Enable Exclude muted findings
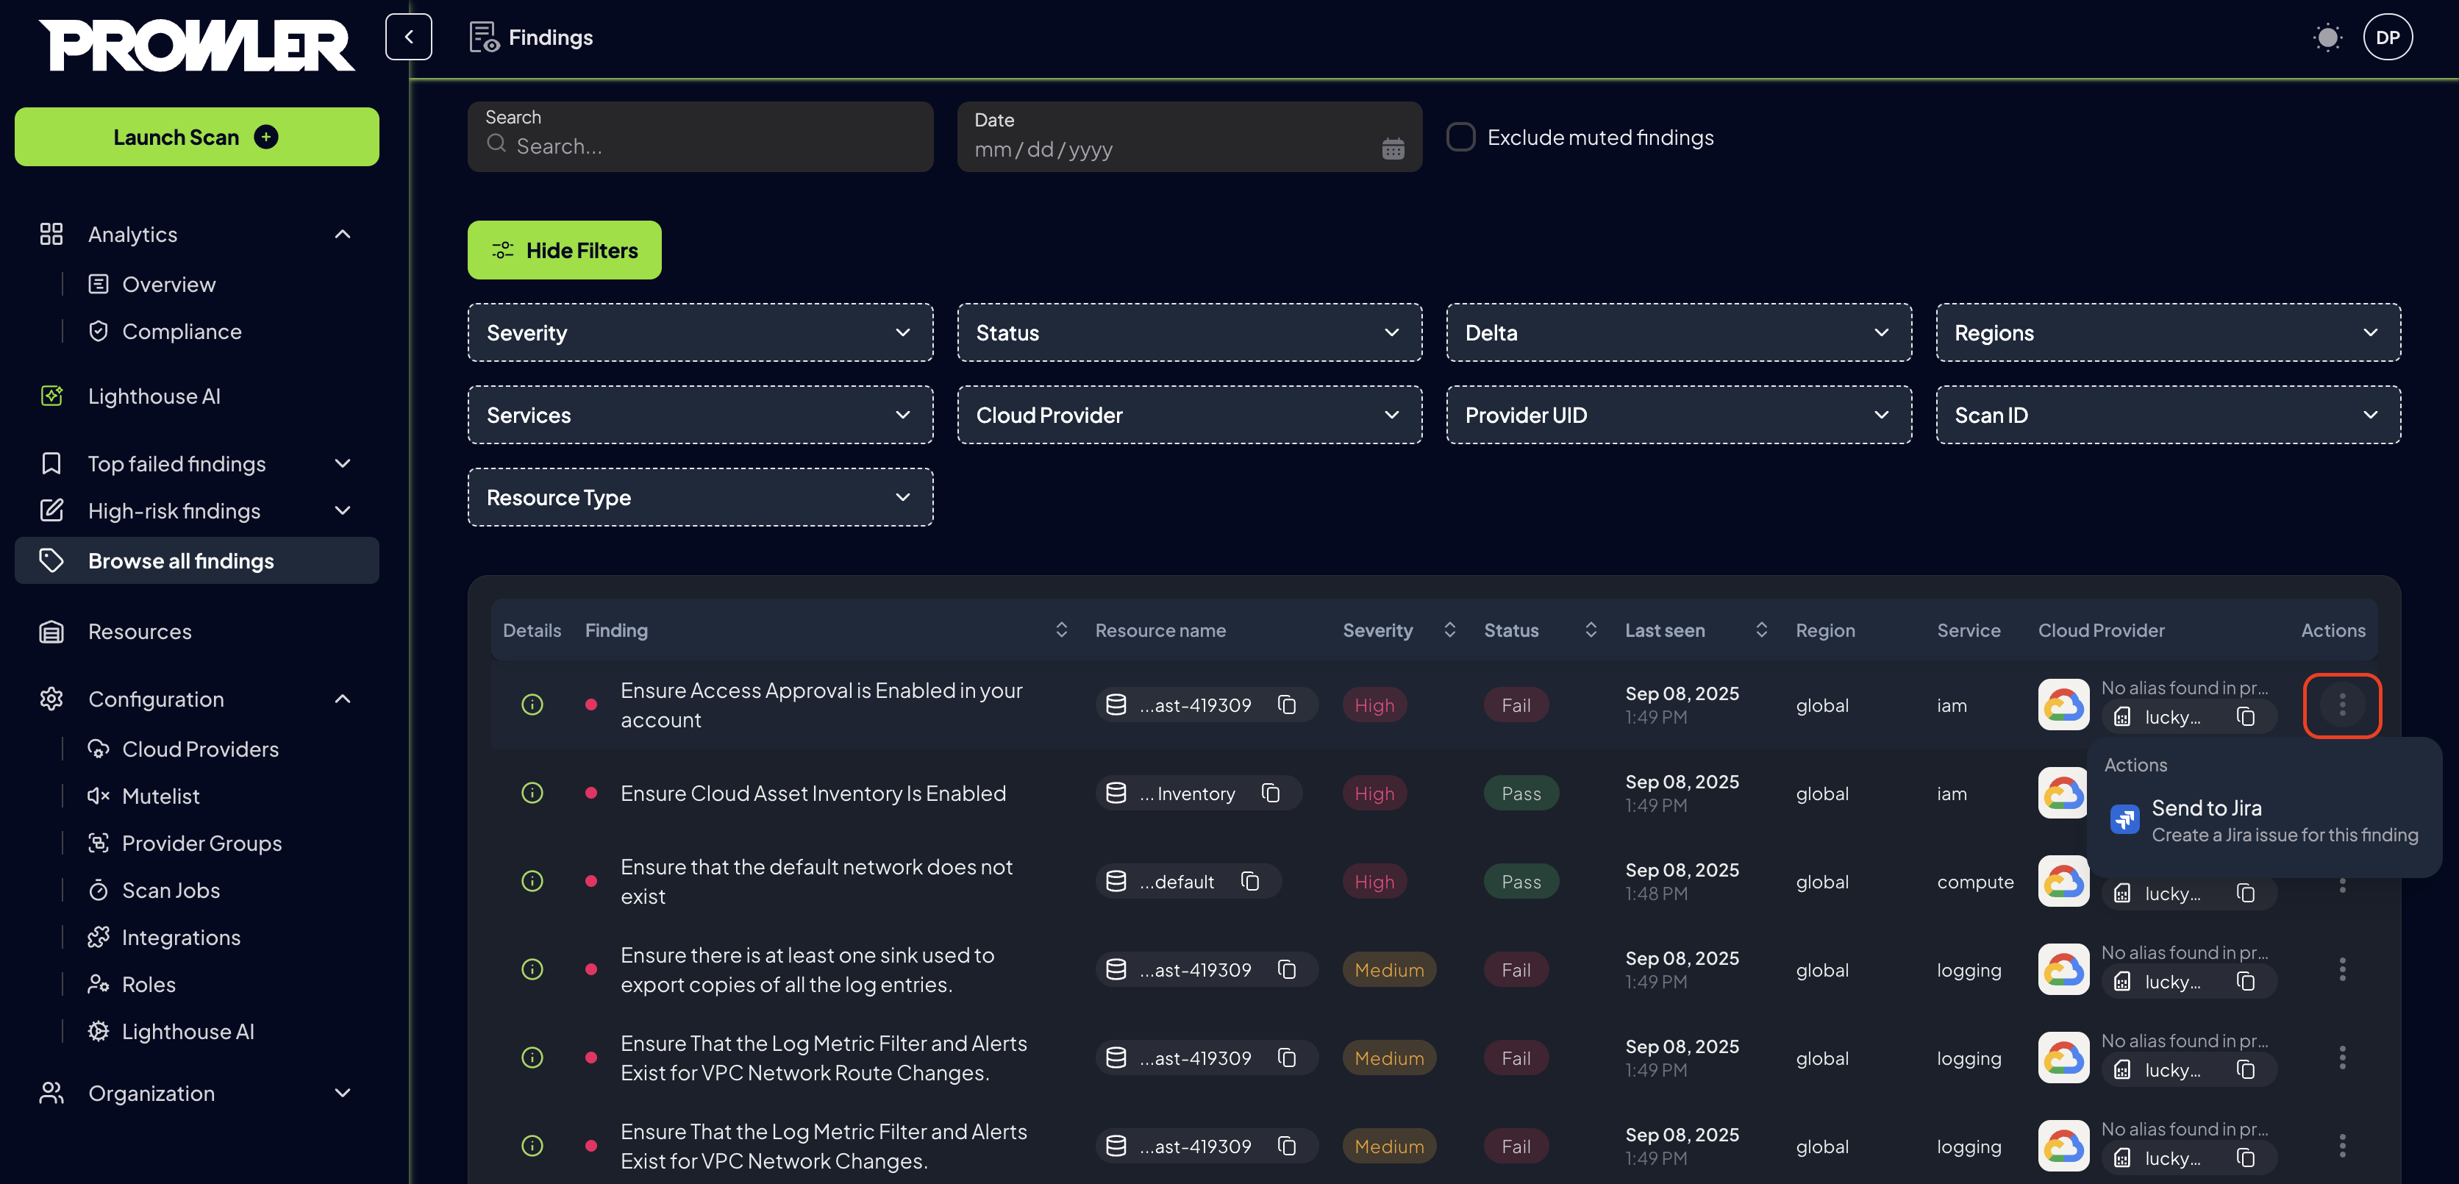Viewport: 2459px width, 1184px height. click(1461, 137)
